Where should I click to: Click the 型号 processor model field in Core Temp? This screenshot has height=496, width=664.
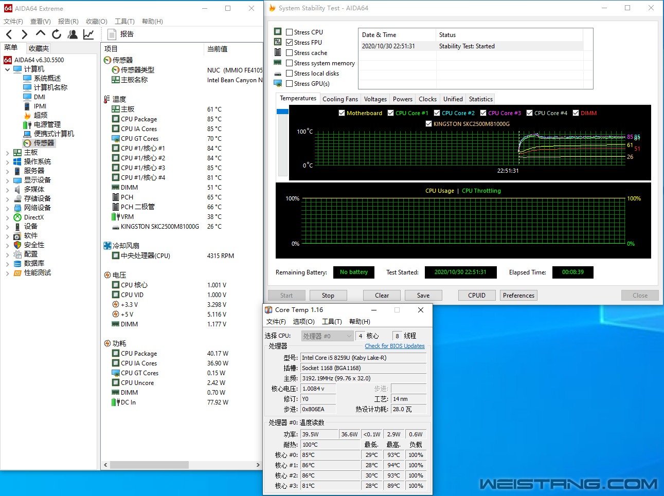pyautogui.click(x=363, y=358)
